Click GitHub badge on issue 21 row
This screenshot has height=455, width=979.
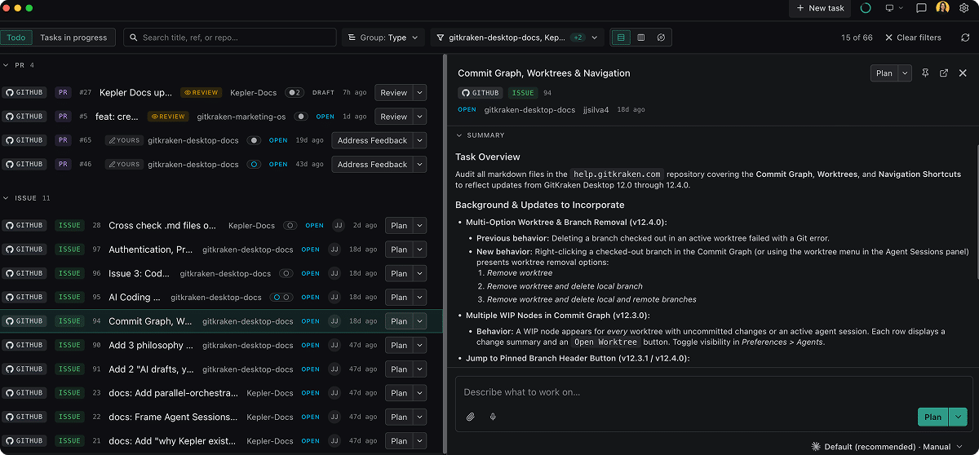[24, 440]
